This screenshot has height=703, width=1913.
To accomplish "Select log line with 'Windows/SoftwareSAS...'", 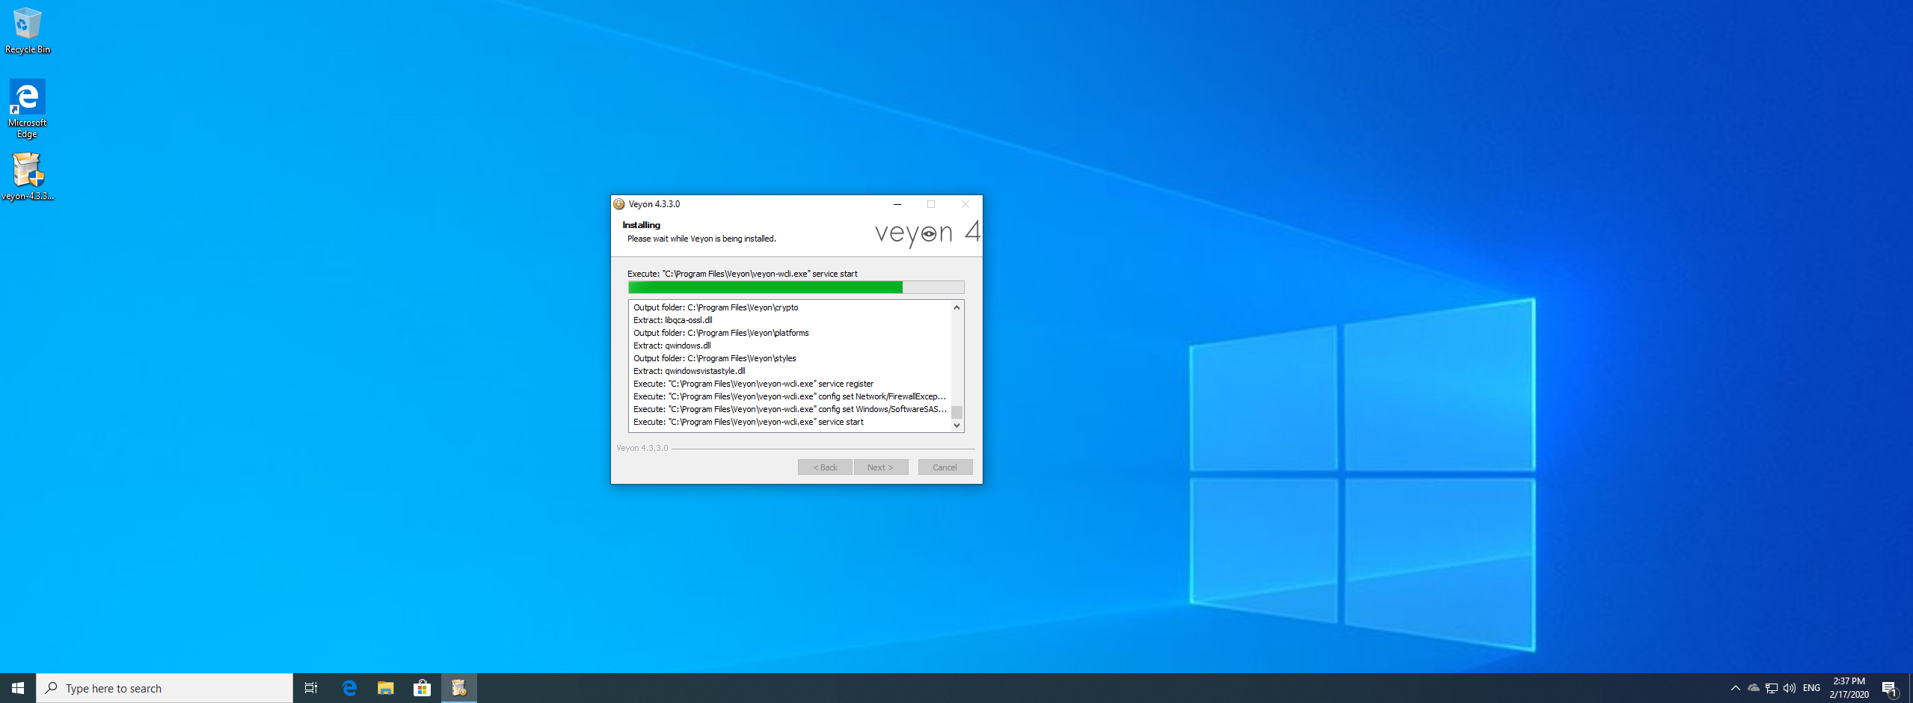I will point(790,409).
